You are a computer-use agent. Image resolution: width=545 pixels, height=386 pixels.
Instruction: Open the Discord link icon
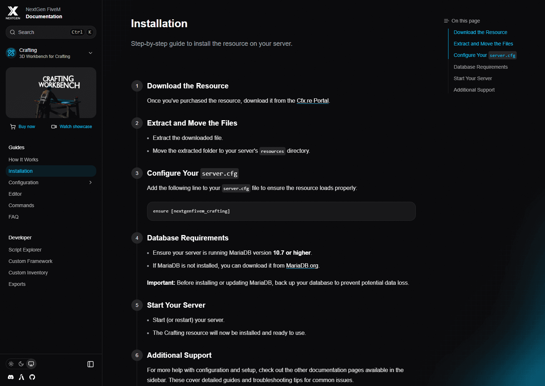pyautogui.click(x=11, y=377)
